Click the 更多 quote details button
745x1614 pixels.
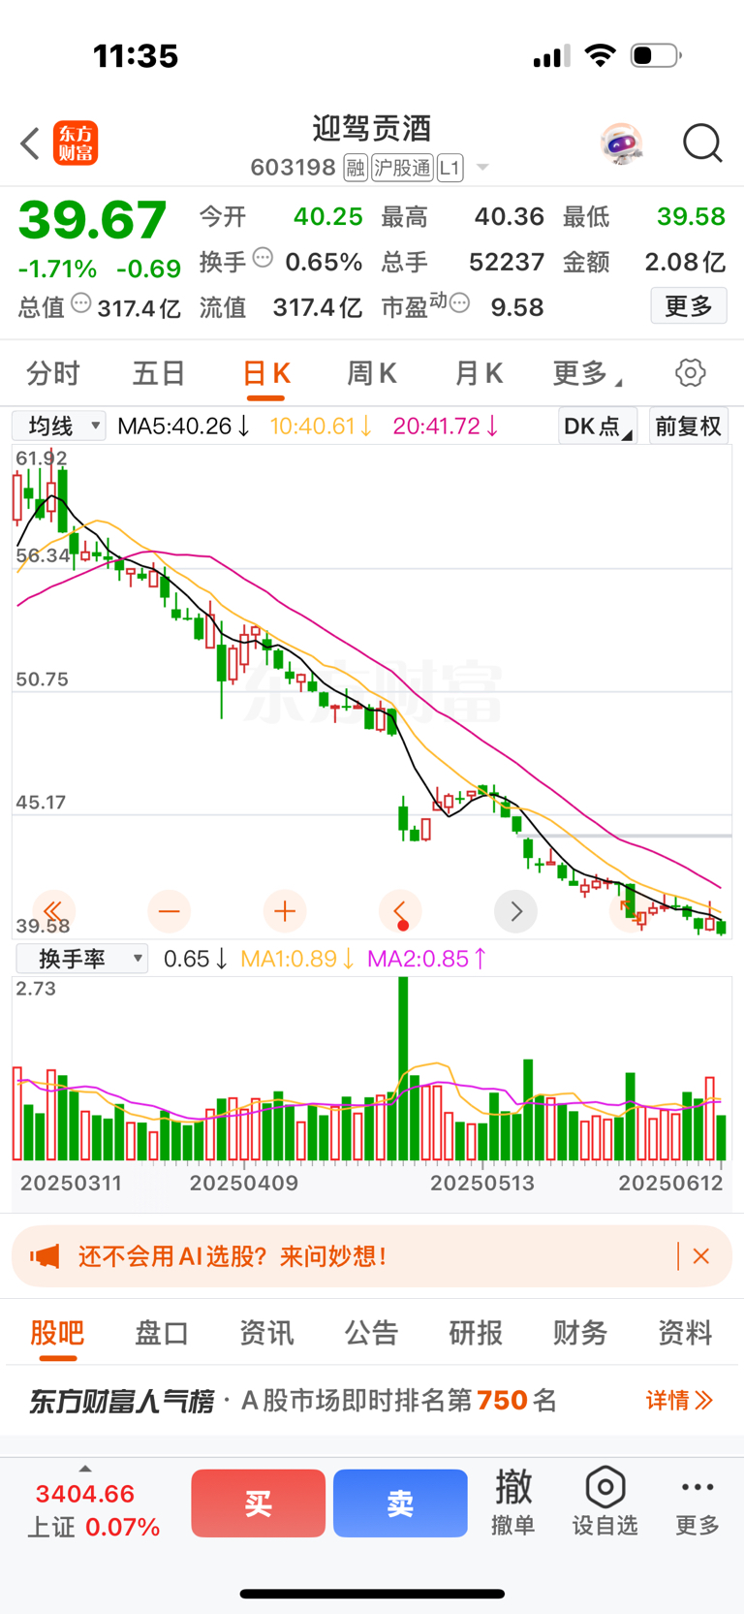pyautogui.click(x=689, y=306)
